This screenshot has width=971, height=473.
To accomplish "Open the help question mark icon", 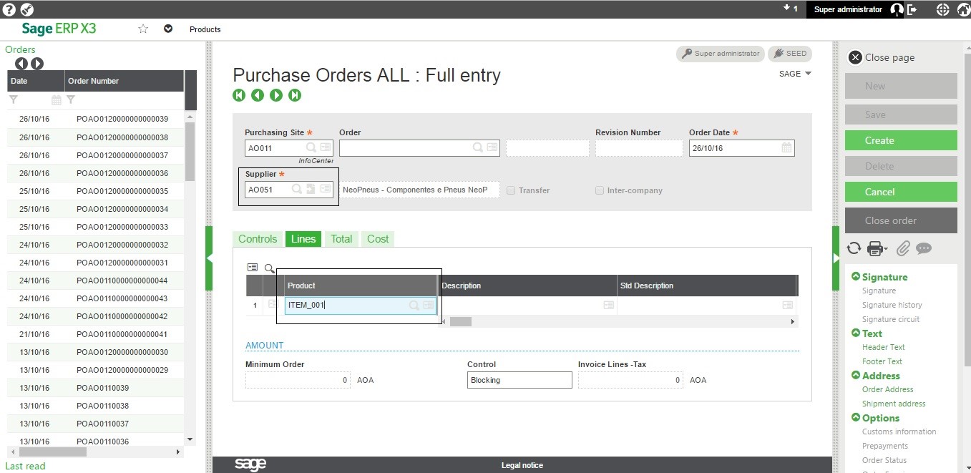I will 9,9.
